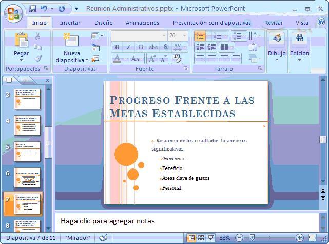Select slide 4 thumbnail

(x=27, y=125)
